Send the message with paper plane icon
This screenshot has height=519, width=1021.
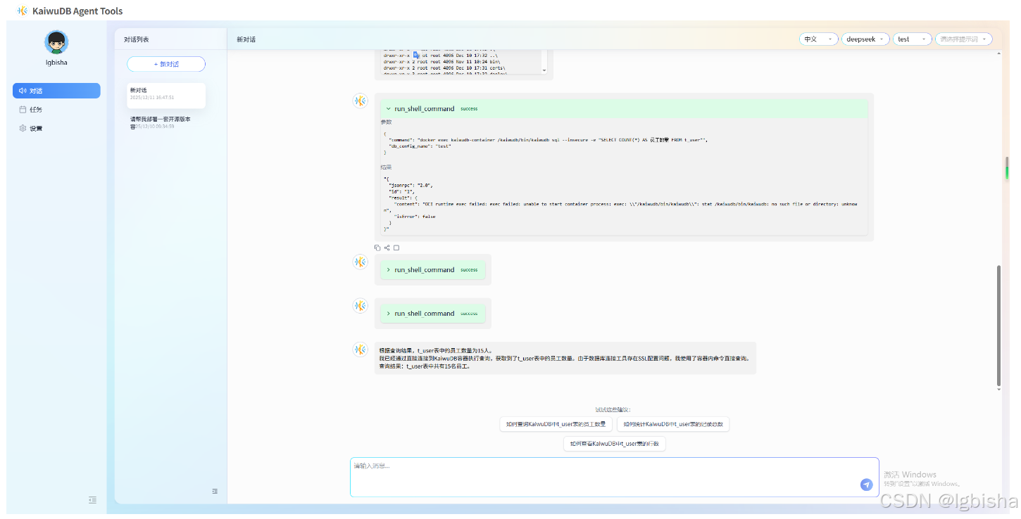[x=867, y=485]
